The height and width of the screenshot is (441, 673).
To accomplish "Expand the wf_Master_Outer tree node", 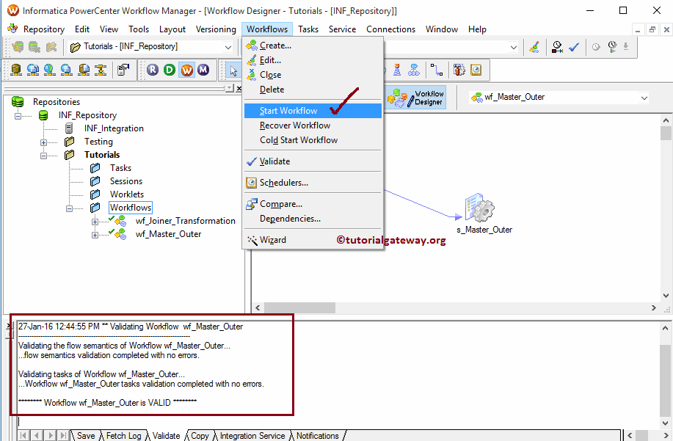I will click(95, 235).
